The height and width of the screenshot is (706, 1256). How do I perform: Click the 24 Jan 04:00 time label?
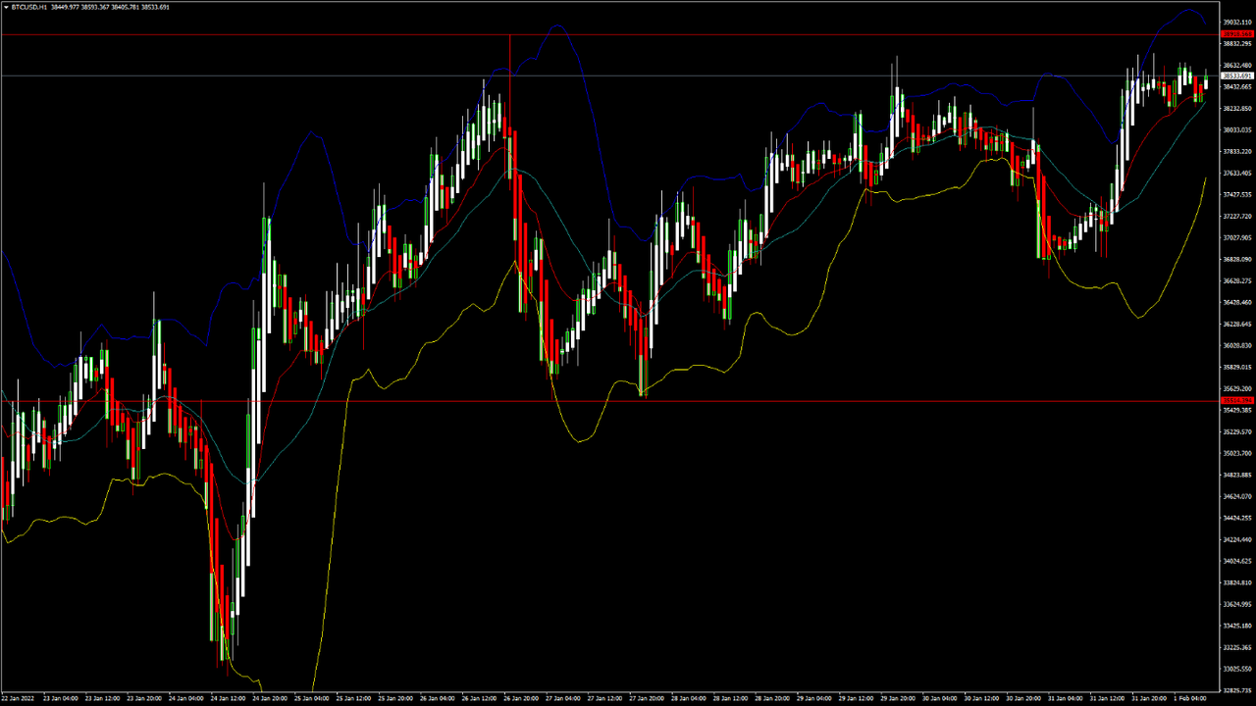coord(185,699)
